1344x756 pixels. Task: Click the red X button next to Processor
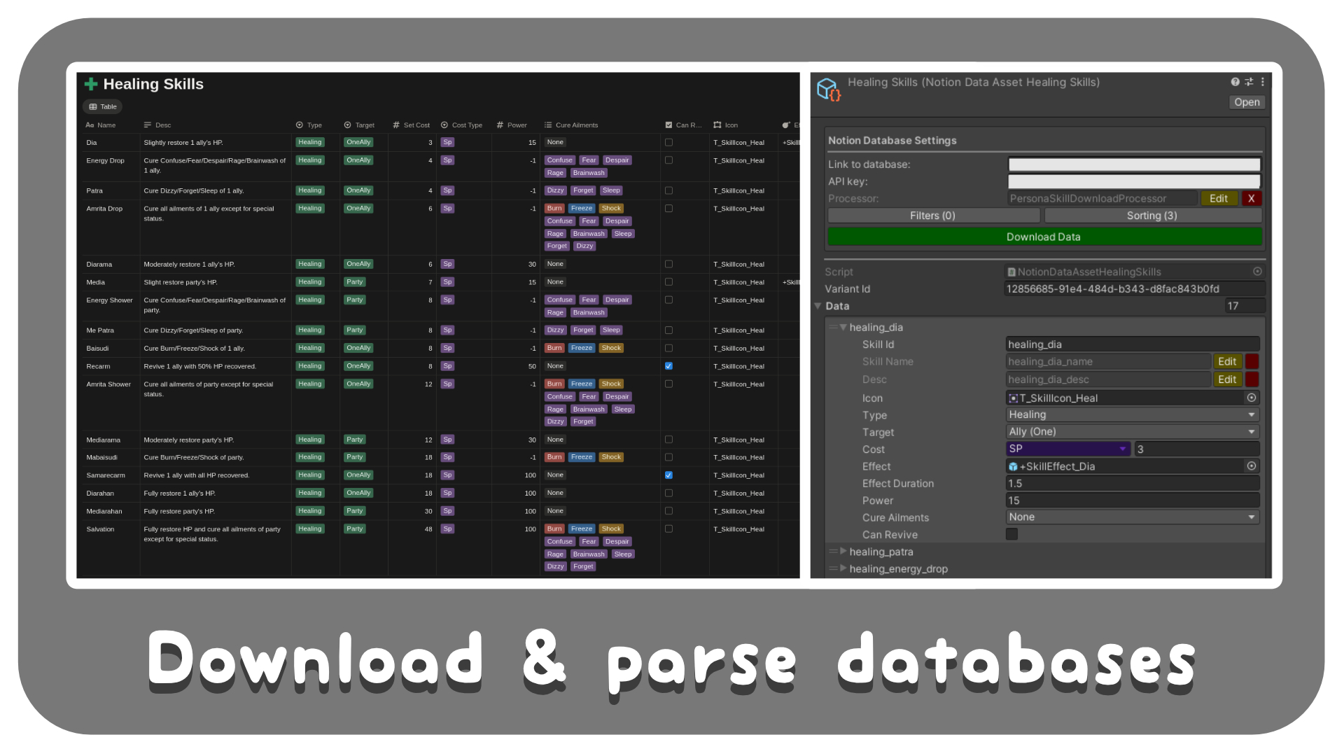(1252, 199)
